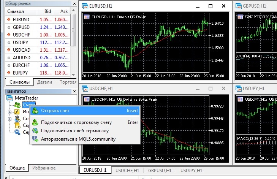This screenshot has width=277, height=179.
Task: Switch to USDJPY,H1 chart tab
Action: click(x=191, y=171)
